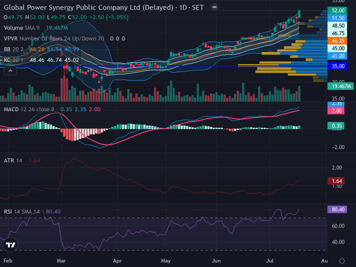Click the orange 46.25 price label
The image size is (356, 267).
click(x=337, y=41)
